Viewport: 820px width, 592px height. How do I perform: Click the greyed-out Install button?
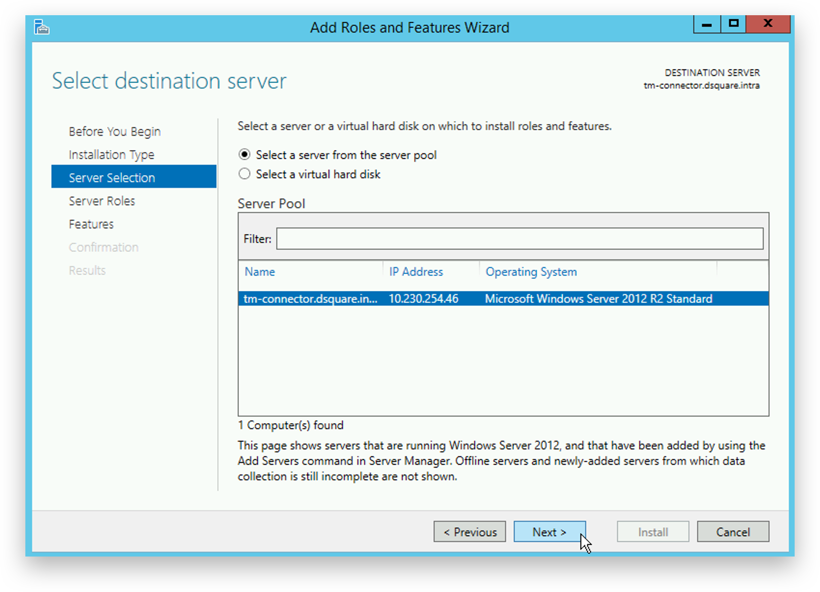tap(653, 532)
